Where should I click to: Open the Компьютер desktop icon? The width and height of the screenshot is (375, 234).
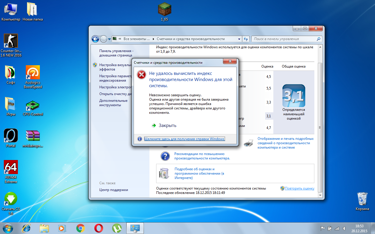[x=11, y=12]
